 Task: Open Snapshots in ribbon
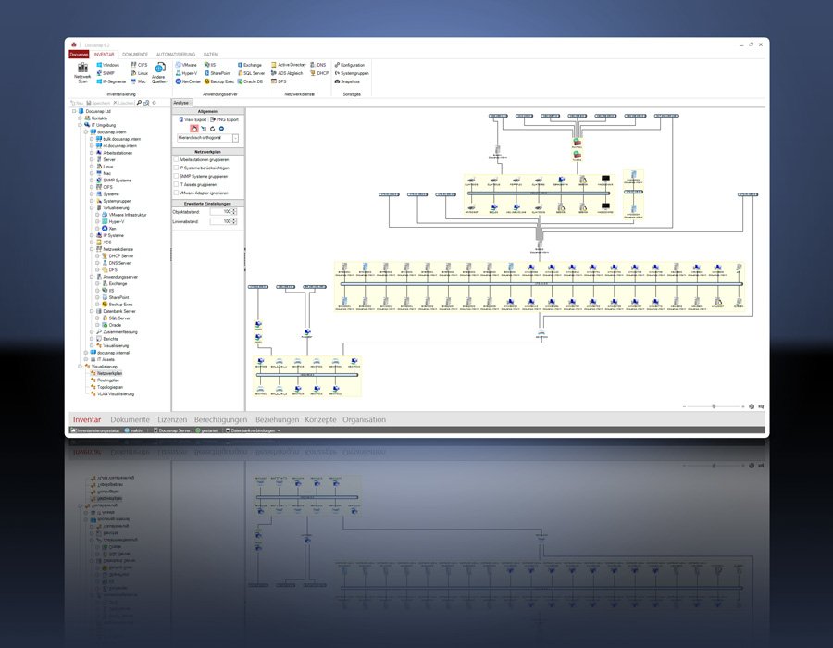tap(347, 81)
